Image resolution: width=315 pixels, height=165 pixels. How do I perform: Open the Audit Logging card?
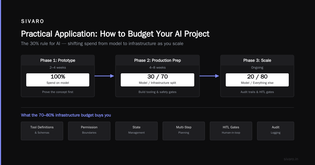coord(276,131)
